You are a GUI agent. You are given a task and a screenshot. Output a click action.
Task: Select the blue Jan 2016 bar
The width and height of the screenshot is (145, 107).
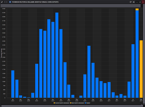pos(61,63)
